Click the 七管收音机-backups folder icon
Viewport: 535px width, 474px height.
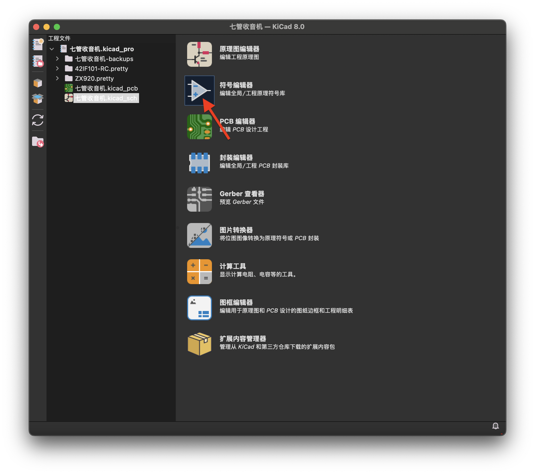pos(68,58)
